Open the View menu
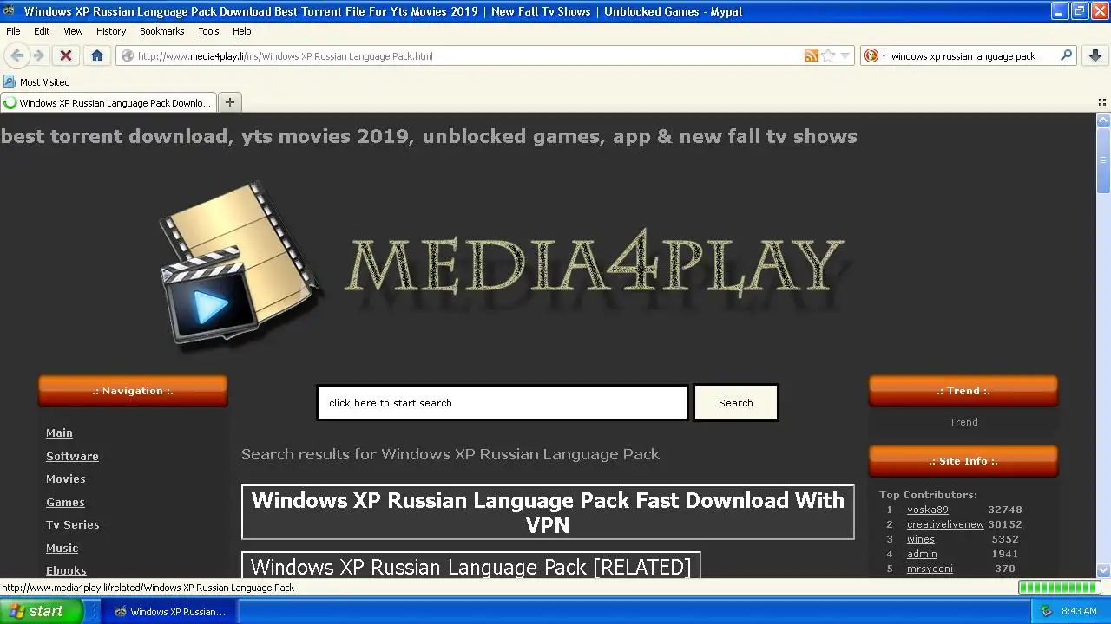 [73, 31]
